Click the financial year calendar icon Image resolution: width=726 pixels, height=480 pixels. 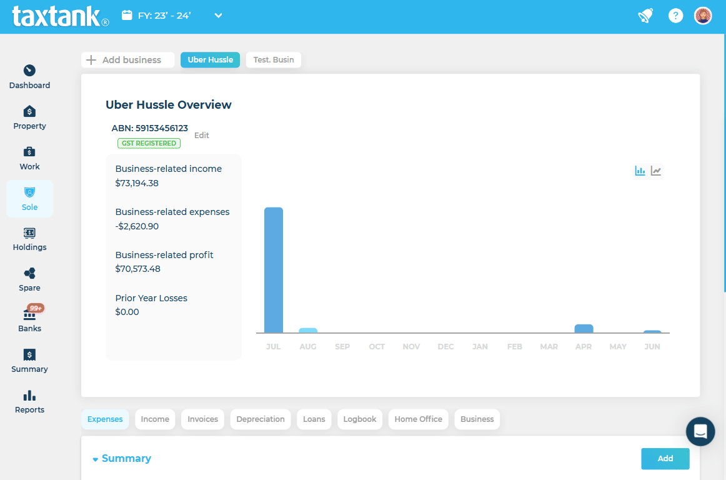coord(126,15)
